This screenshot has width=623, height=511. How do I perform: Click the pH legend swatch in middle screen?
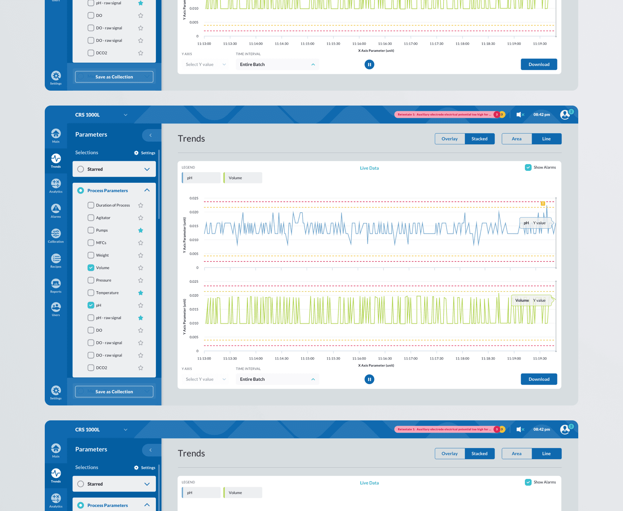[x=201, y=178]
